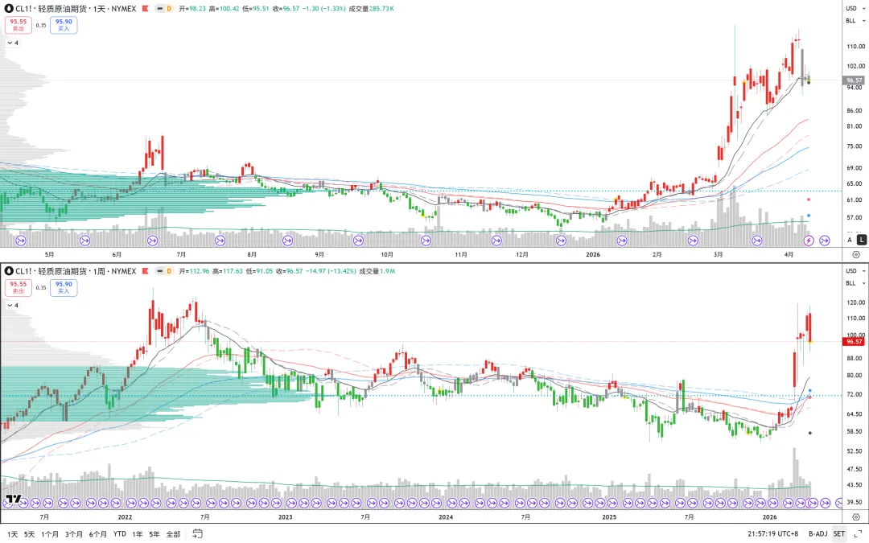
Task: Click the 4月 label on the daily time axis
Action: click(x=789, y=255)
